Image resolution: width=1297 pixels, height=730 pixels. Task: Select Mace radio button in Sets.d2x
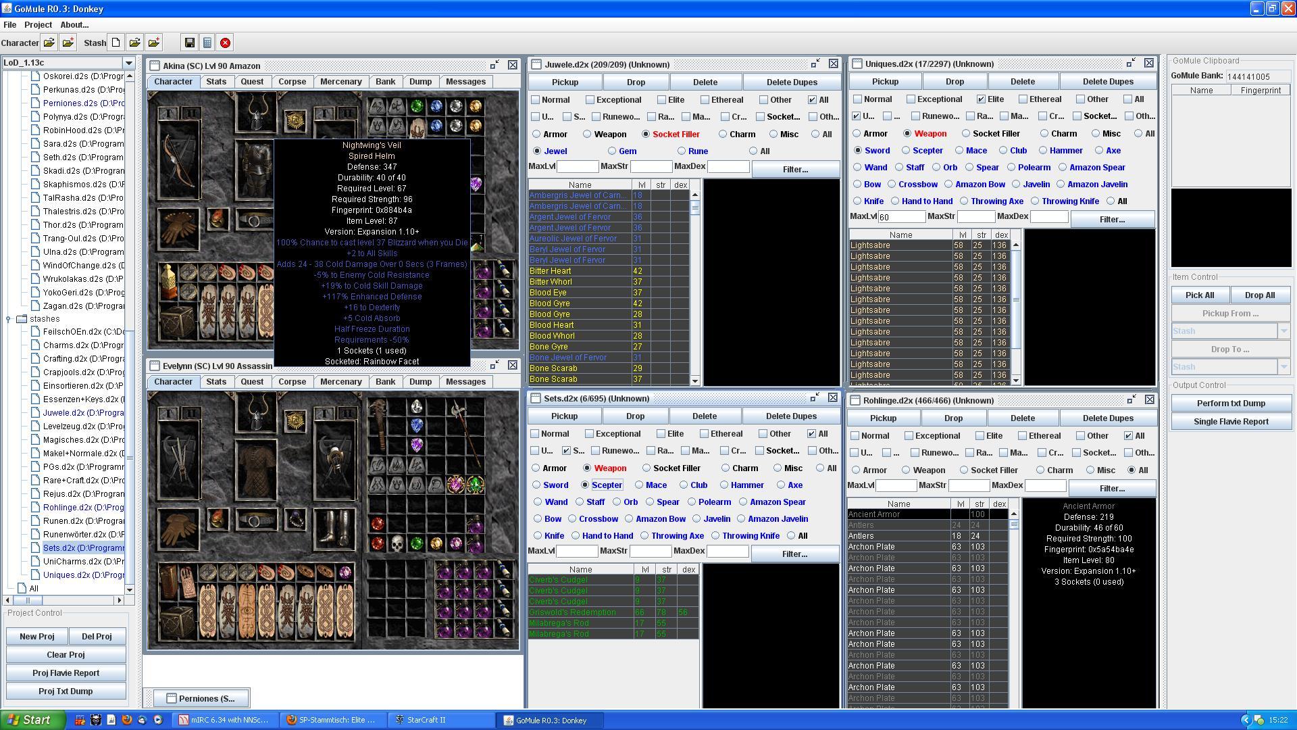[639, 485]
